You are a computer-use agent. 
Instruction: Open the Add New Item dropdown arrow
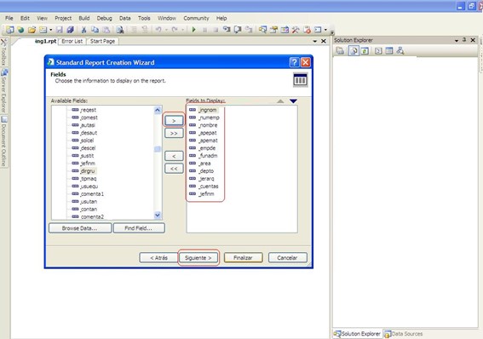tap(51, 30)
